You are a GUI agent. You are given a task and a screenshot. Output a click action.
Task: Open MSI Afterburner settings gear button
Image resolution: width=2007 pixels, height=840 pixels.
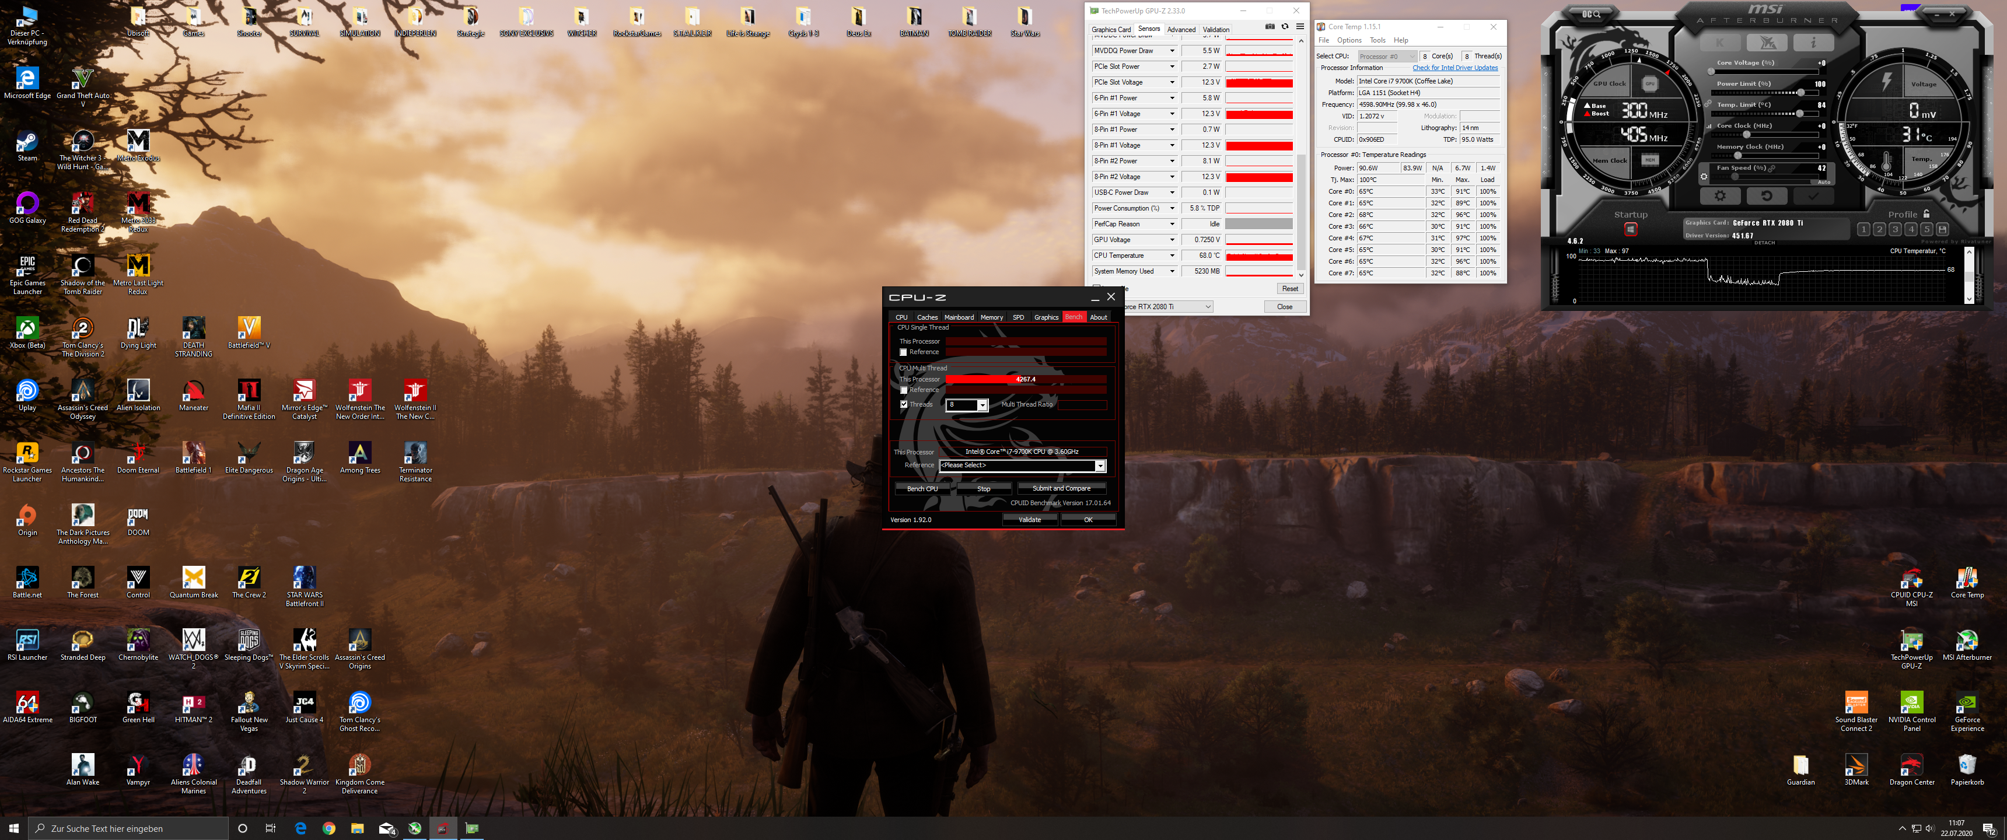click(x=1719, y=197)
